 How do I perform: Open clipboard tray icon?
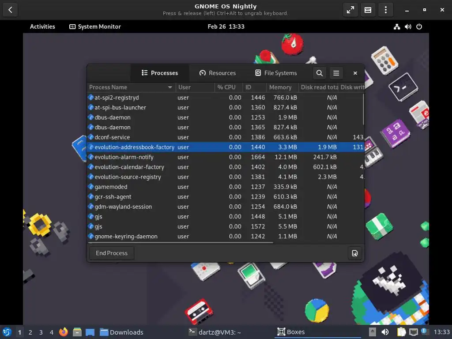coord(401,332)
